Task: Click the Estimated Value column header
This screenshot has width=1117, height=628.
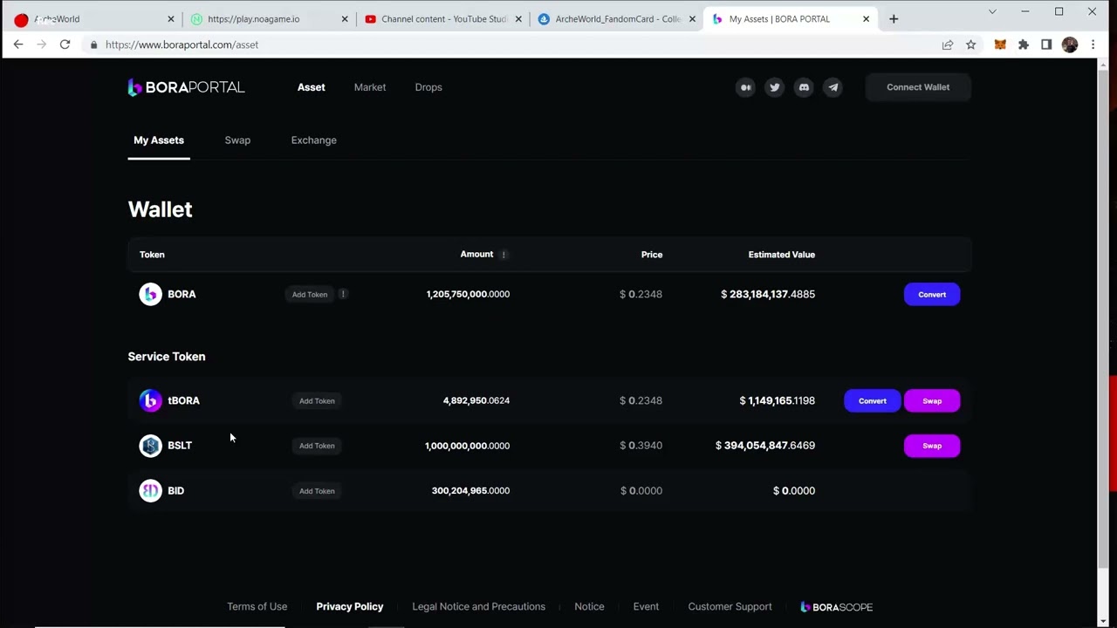Action: [x=782, y=255]
